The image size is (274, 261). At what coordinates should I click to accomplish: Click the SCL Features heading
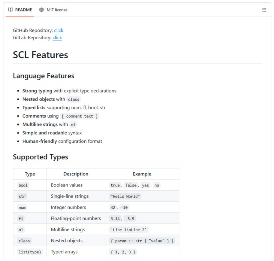pyautogui.click(x=41, y=55)
